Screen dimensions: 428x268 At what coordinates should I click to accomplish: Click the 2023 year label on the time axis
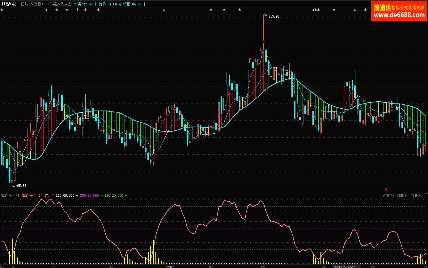point(171,266)
